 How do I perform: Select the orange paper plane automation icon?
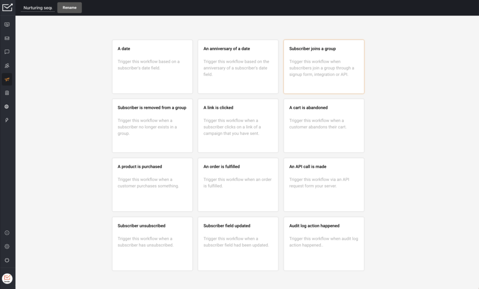(x=7, y=80)
